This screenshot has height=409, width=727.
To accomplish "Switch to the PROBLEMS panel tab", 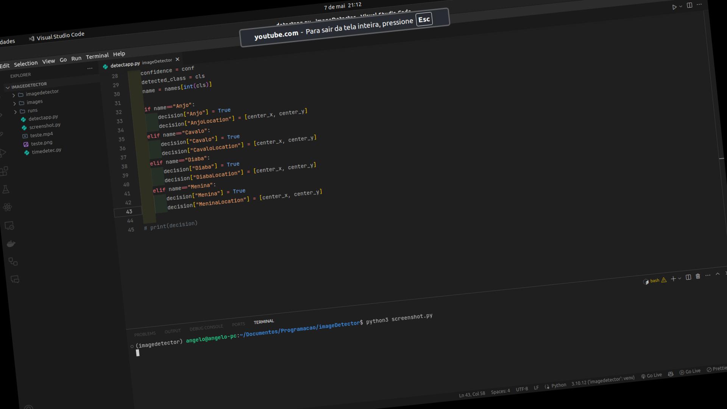I will pyautogui.click(x=145, y=334).
